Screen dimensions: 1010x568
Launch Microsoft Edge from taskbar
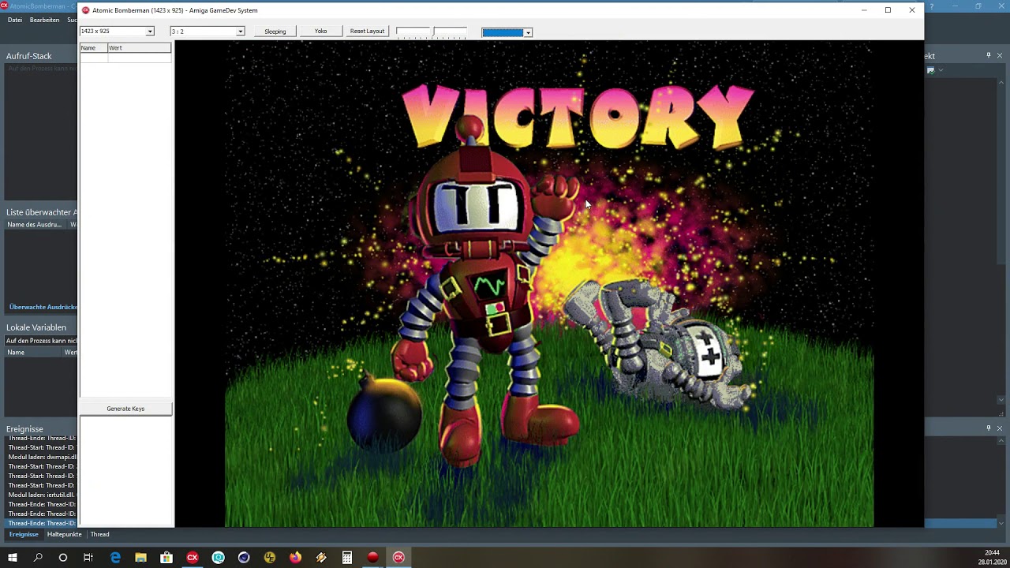pos(115,558)
